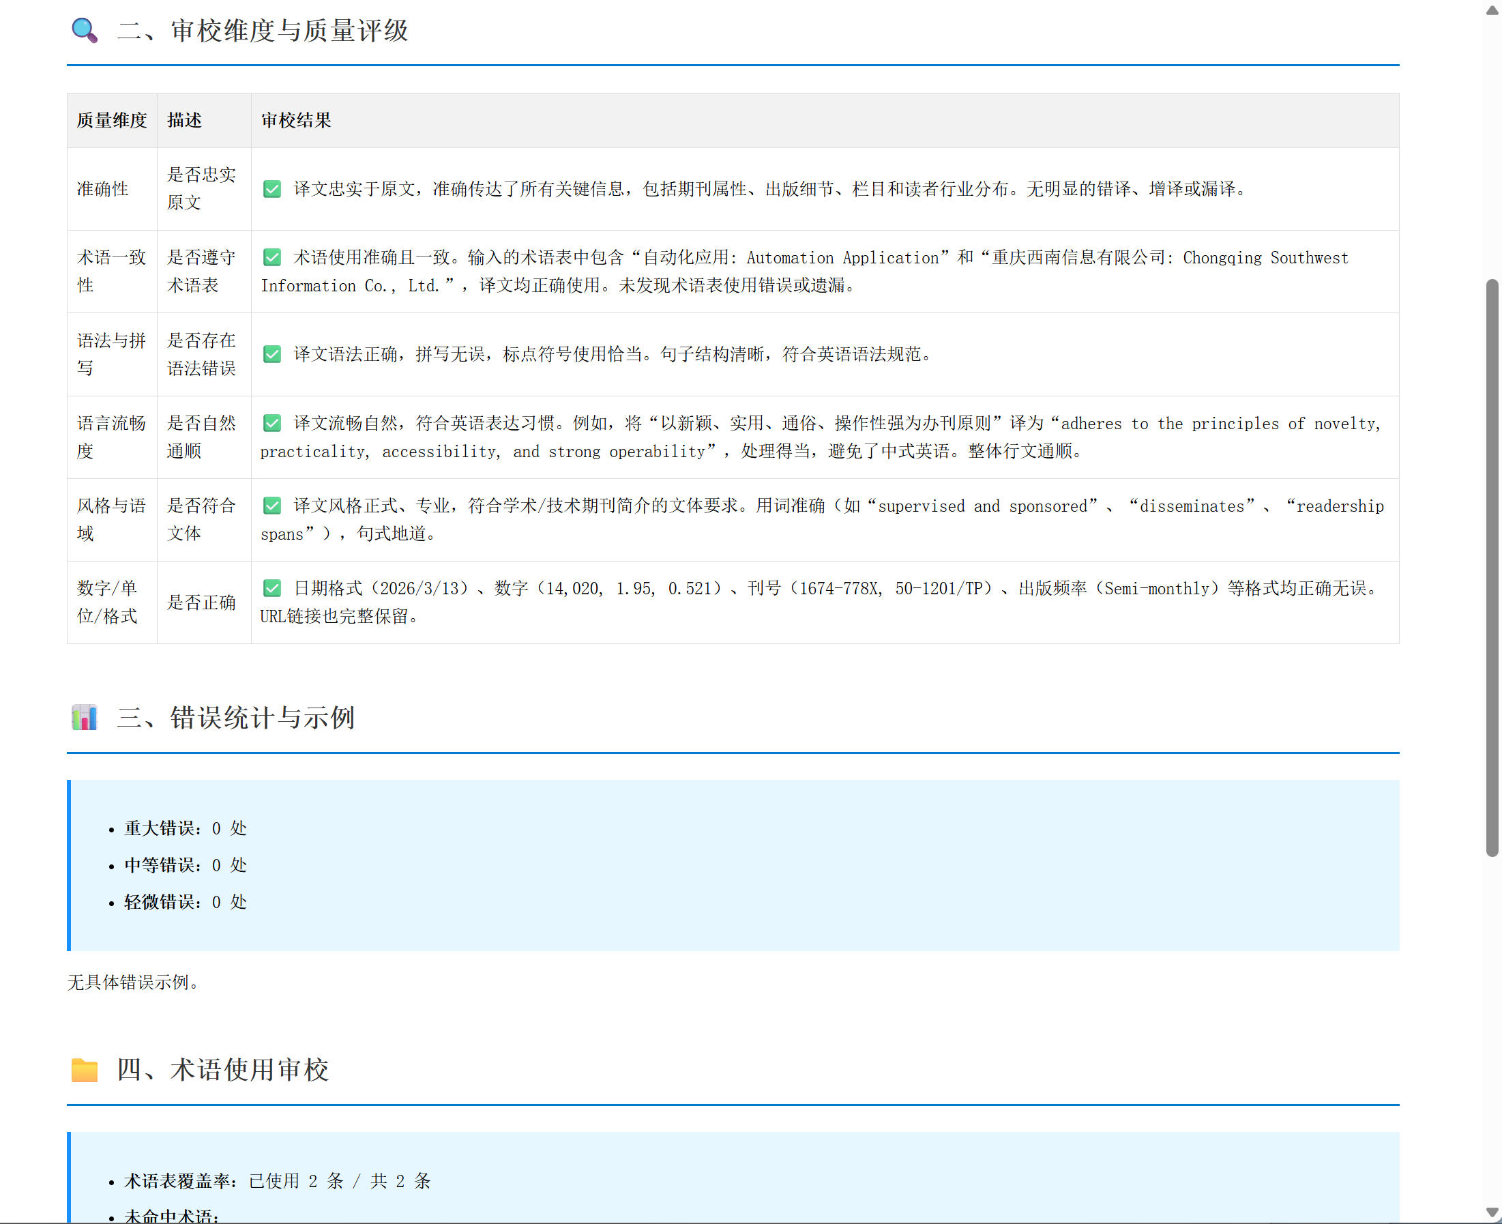Click the 是否存在语法错误 description cell
This screenshot has width=1502, height=1224.
tap(205, 354)
